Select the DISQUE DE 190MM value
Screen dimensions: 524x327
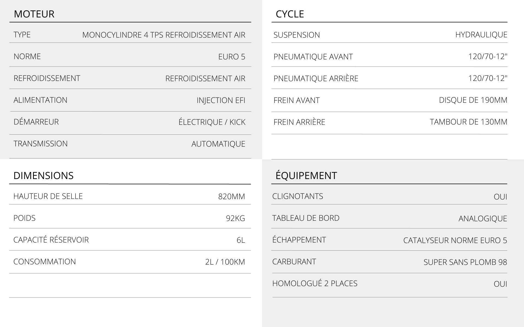point(473,100)
